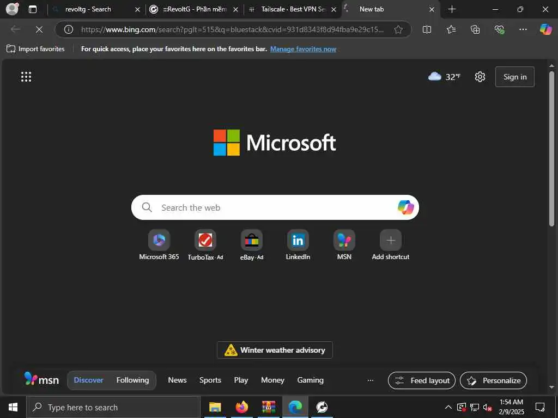The image size is (558, 418).
Task: Open the app launcher grid icon
Action: click(26, 77)
